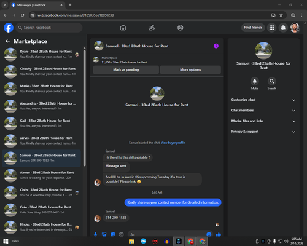The image size is (307, 246).
Task: Open the browser profile icon
Action: pos(293,15)
